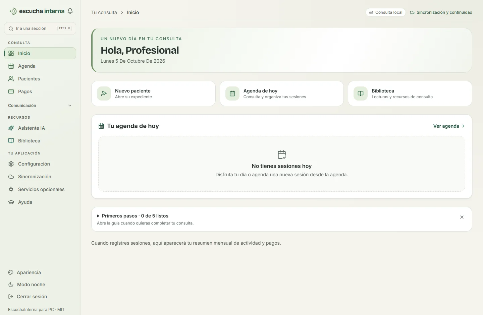
Task: Open the Agenda menu item
Action: pos(40,66)
